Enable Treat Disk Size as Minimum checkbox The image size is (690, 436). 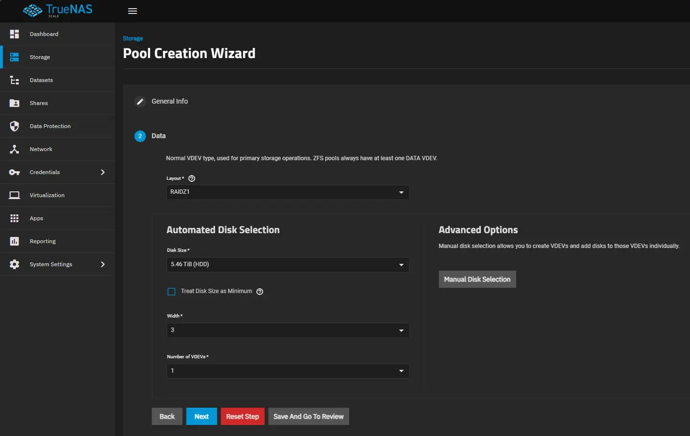point(171,292)
